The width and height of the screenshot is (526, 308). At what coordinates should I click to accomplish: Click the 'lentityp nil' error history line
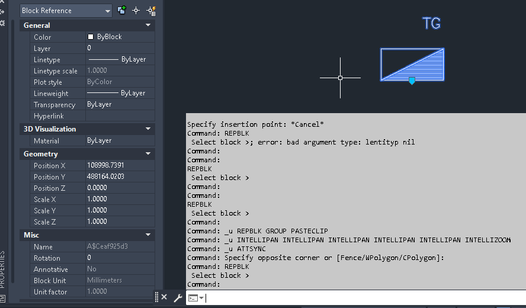303,142
